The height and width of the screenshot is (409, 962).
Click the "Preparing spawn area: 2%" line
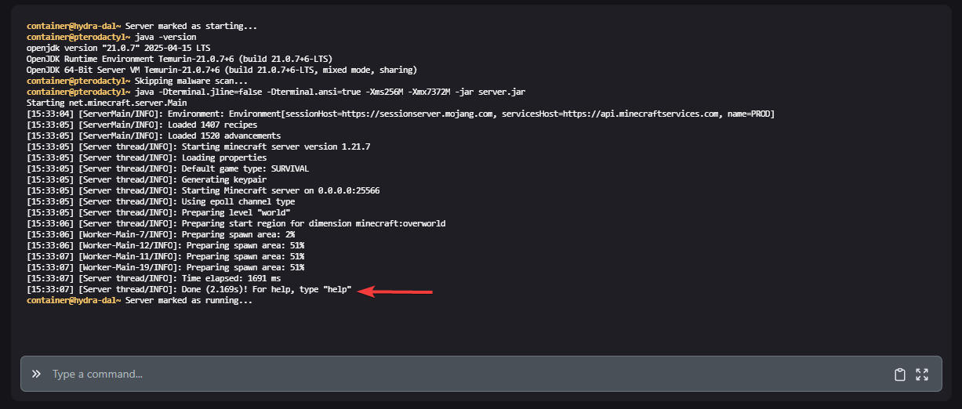coord(161,234)
